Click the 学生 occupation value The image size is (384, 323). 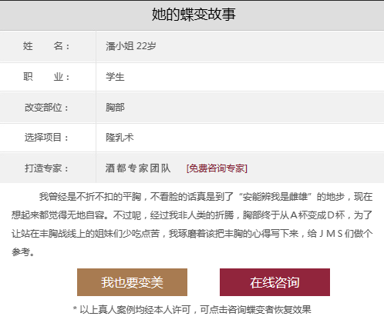115,77
